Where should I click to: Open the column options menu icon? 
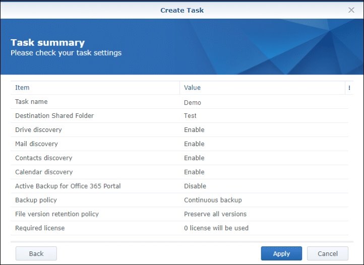coord(349,88)
